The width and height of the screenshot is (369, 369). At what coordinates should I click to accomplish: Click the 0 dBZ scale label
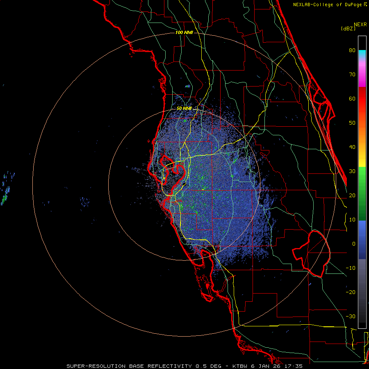(354, 244)
